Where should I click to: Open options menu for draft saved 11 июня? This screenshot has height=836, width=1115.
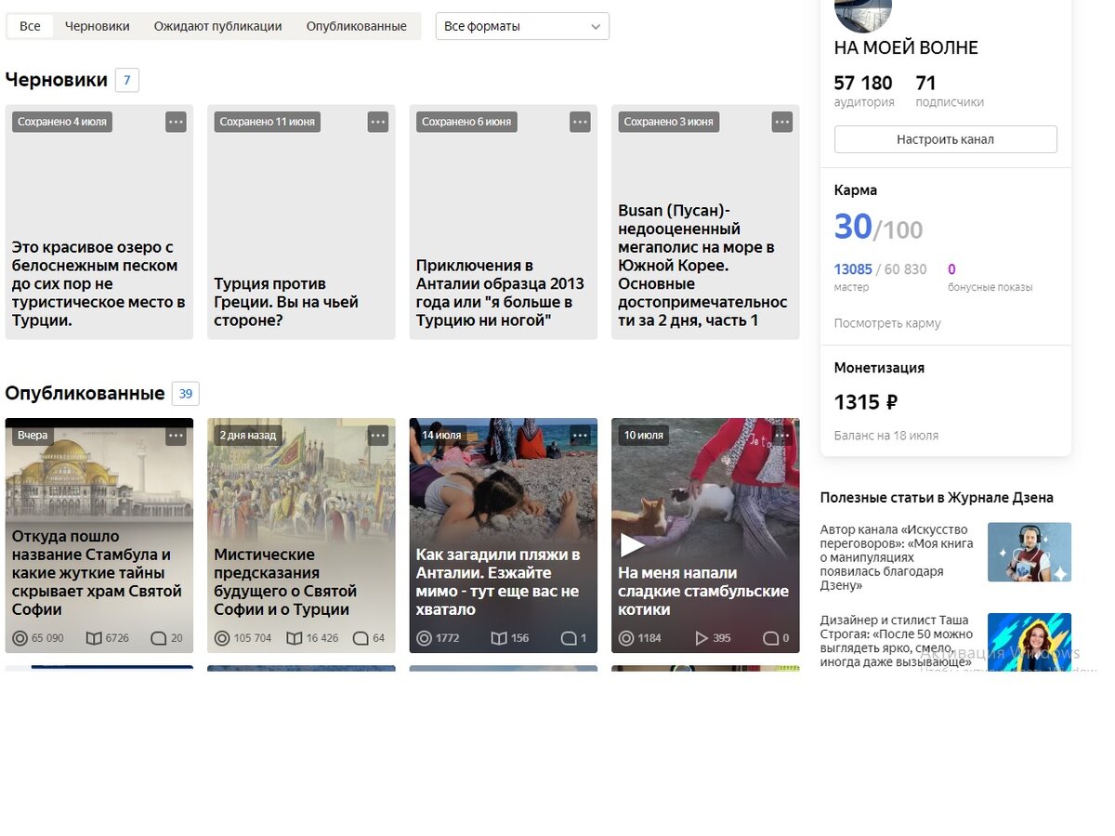[x=378, y=122]
